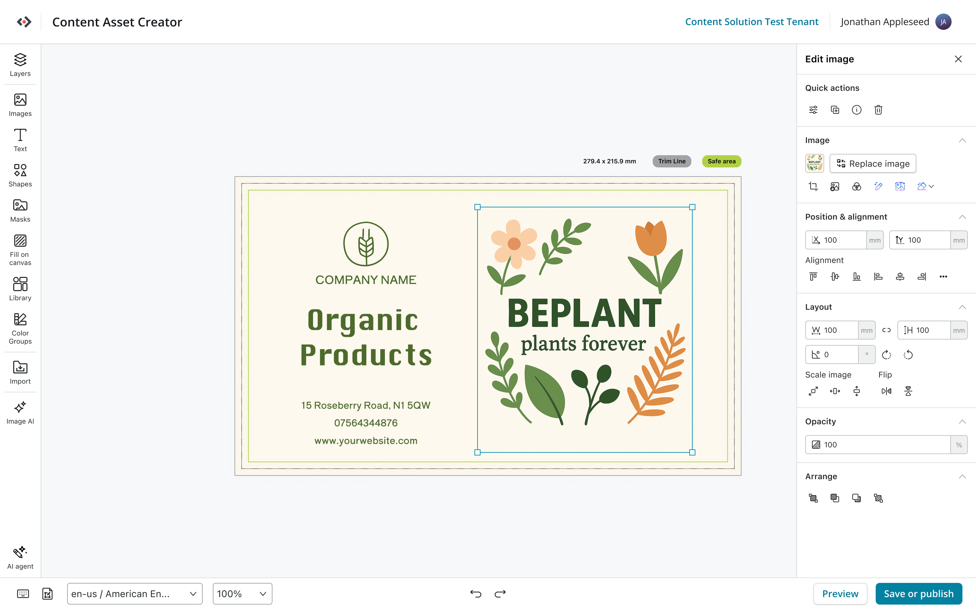Close the Edit image panel
The image size is (976, 610).
coord(958,59)
